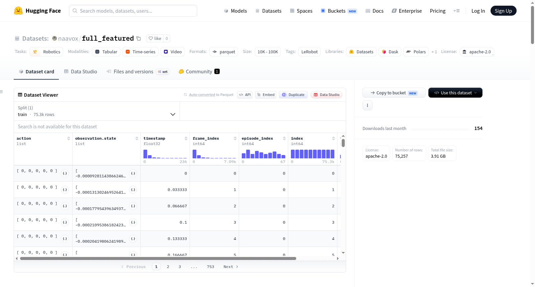The image size is (535, 287).
Task: Open Docs in the top navigation
Action: pyautogui.click(x=374, y=11)
